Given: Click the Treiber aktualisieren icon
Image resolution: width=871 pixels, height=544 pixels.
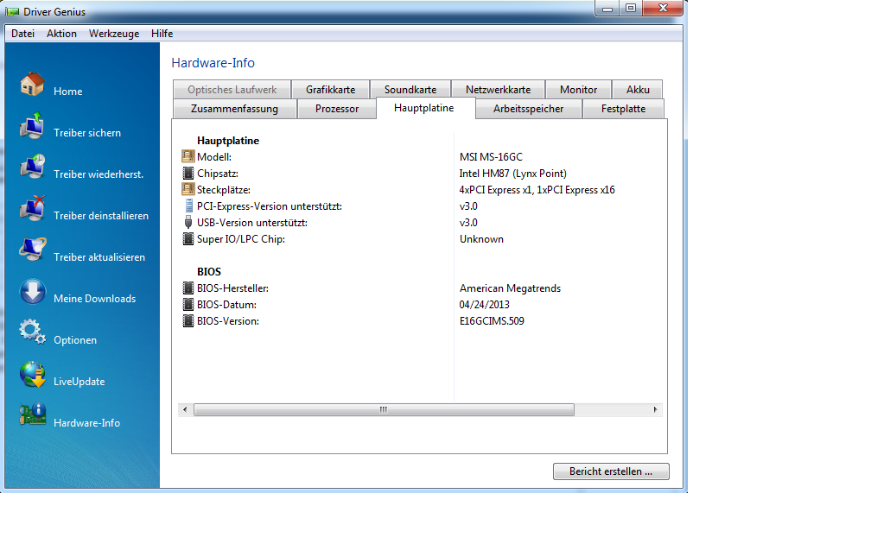Looking at the screenshot, I should point(33,250).
